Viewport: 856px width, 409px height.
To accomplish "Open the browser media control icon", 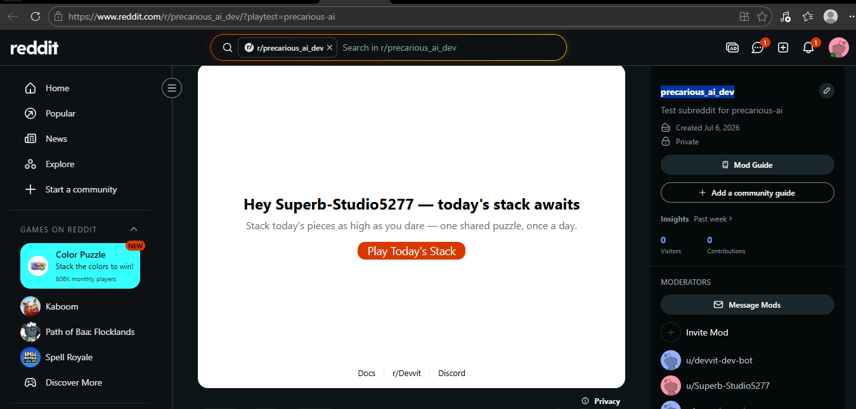I will coord(786,16).
